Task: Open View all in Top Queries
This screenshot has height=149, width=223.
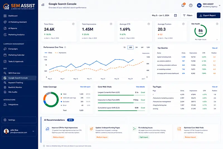Action: pyautogui.click(x=215, y=48)
